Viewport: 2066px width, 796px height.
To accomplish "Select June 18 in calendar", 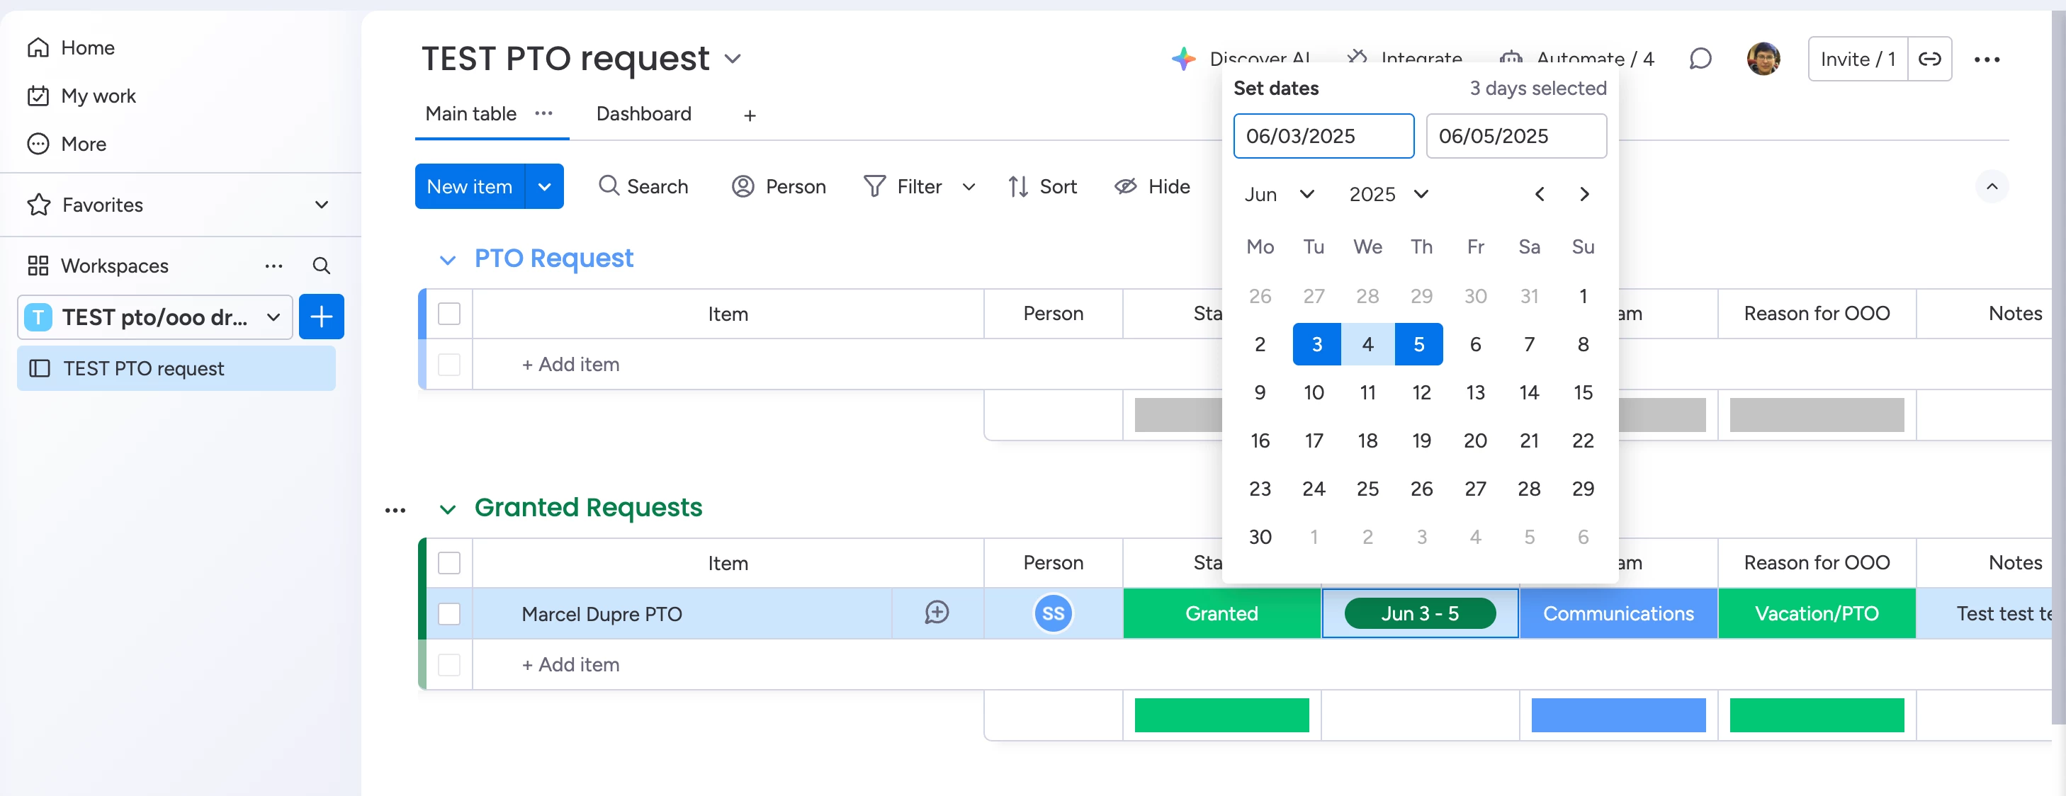I will 1367,440.
